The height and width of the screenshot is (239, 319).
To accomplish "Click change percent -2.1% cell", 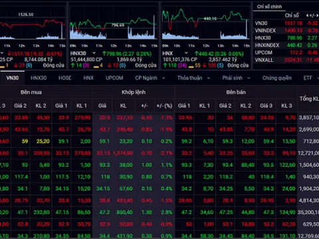I will [166, 153].
